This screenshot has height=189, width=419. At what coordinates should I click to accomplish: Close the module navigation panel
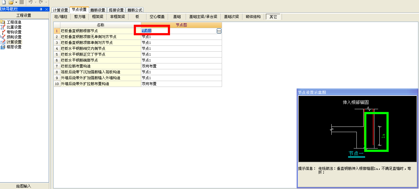(x=46, y=10)
